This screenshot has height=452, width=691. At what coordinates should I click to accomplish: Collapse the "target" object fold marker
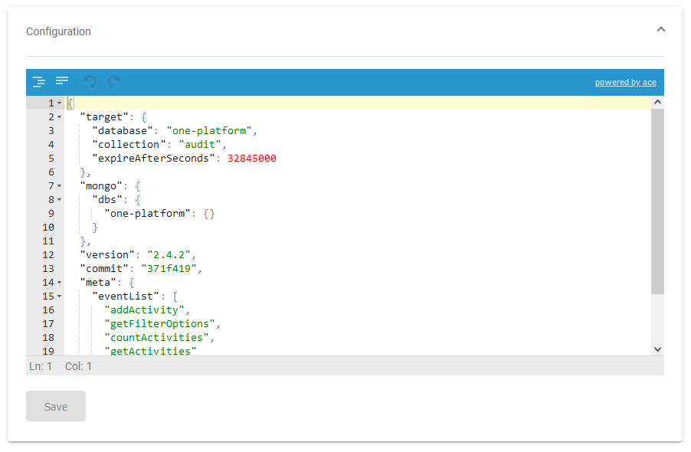(x=58, y=116)
